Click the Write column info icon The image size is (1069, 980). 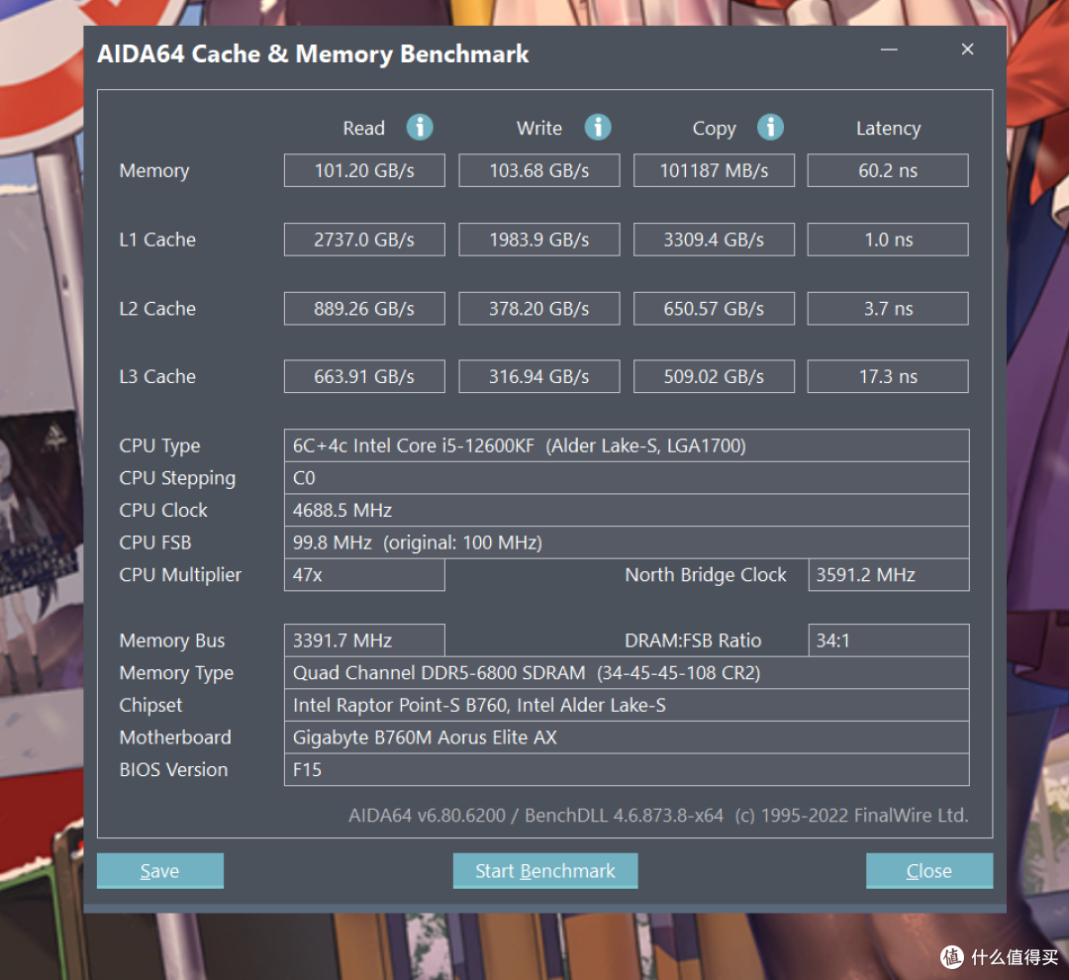[597, 127]
